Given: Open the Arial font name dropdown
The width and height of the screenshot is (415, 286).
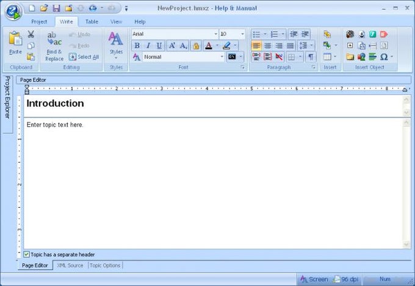Looking at the screenshot, I should (215, 34).
